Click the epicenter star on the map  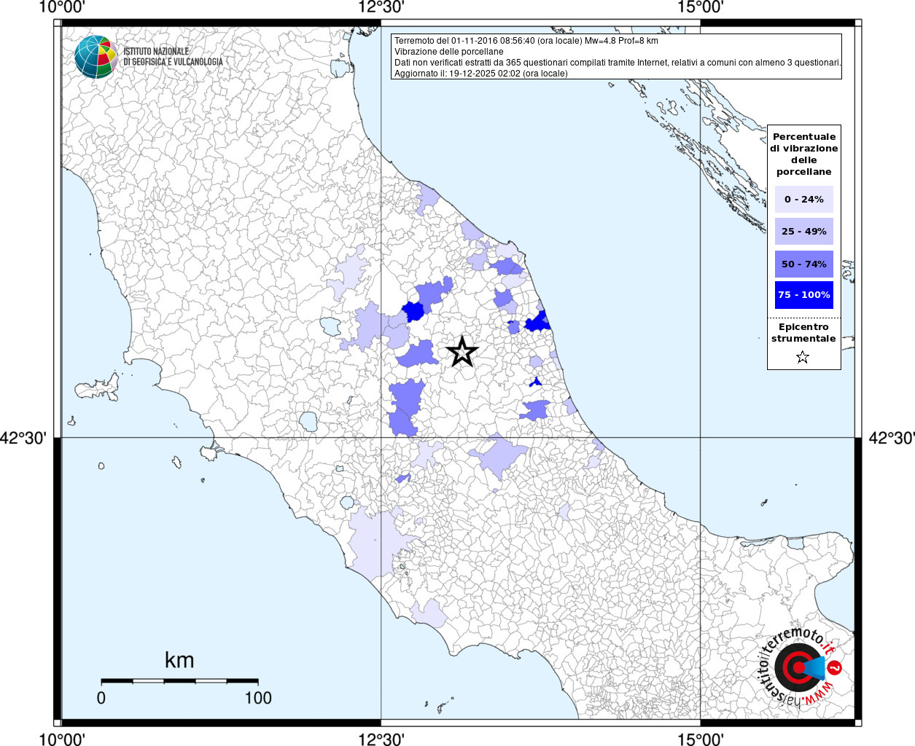(462, 352)
